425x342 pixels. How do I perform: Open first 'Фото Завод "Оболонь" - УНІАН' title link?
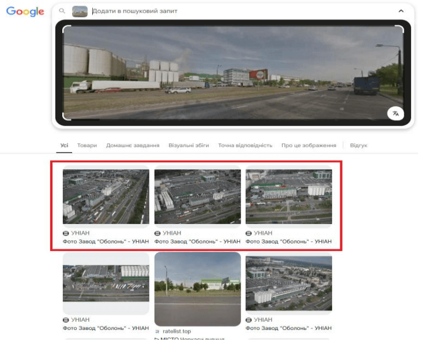tap(106, 241)
